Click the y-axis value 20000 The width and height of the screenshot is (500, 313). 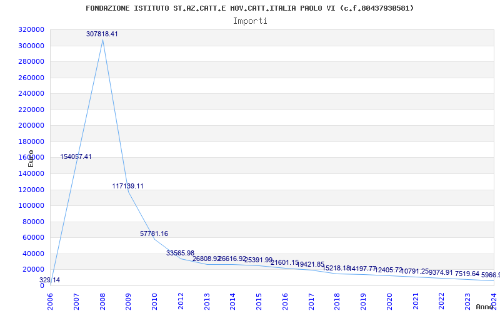tap(33, 270)
